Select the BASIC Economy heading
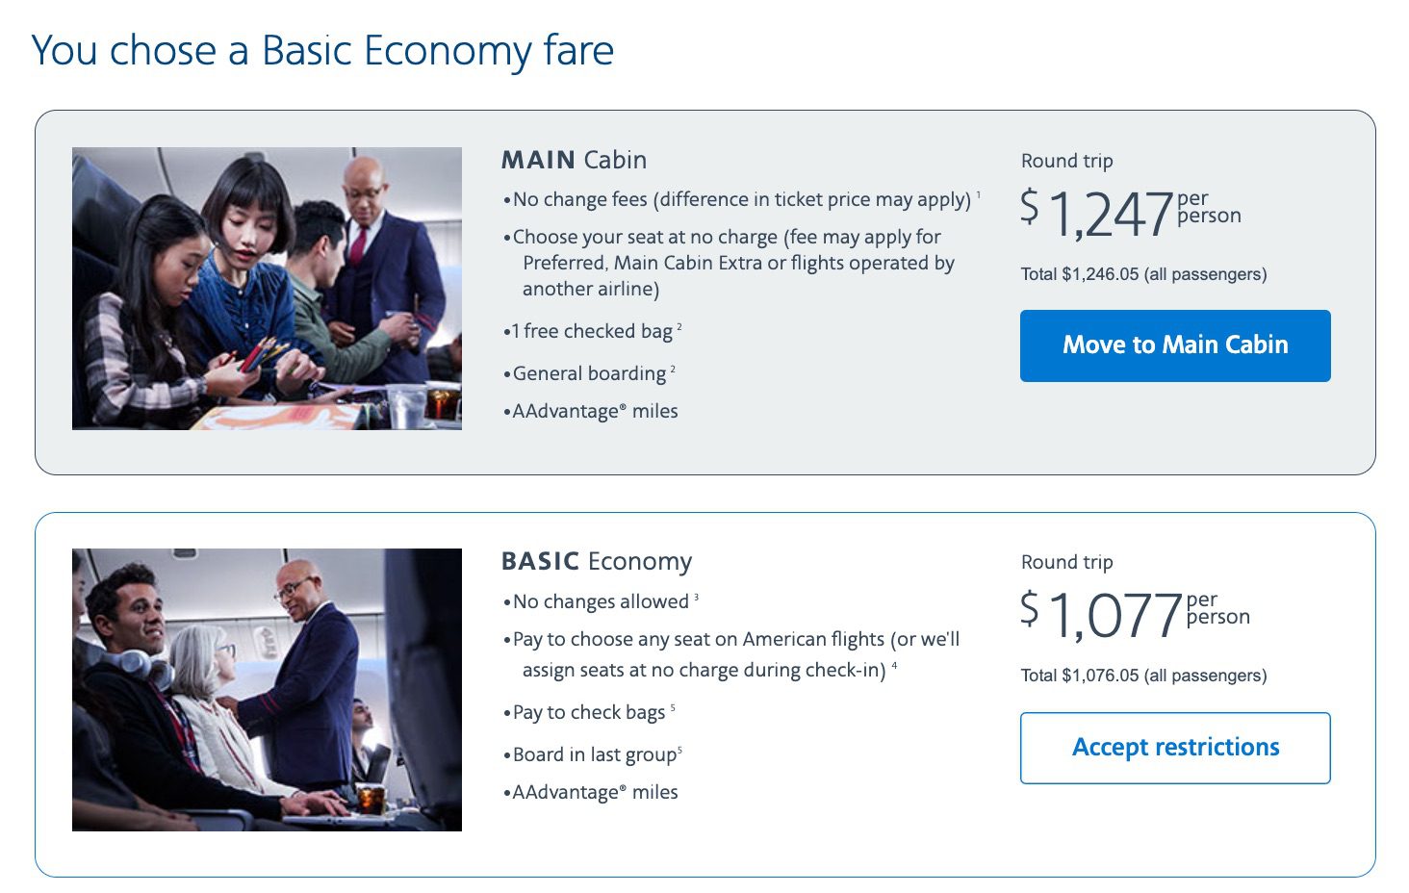The width and height of the screenshot is (1409, 893). [x=596, y=560]
